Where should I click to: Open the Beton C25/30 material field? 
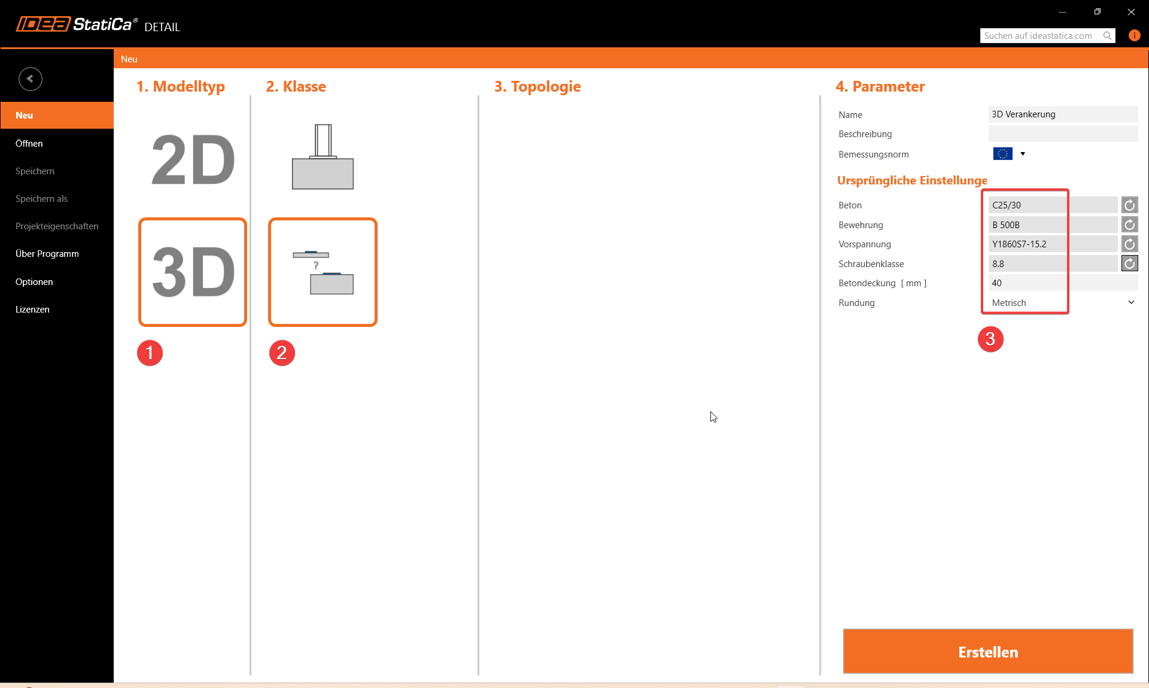1052,205
